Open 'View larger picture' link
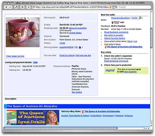 point(15,56)
